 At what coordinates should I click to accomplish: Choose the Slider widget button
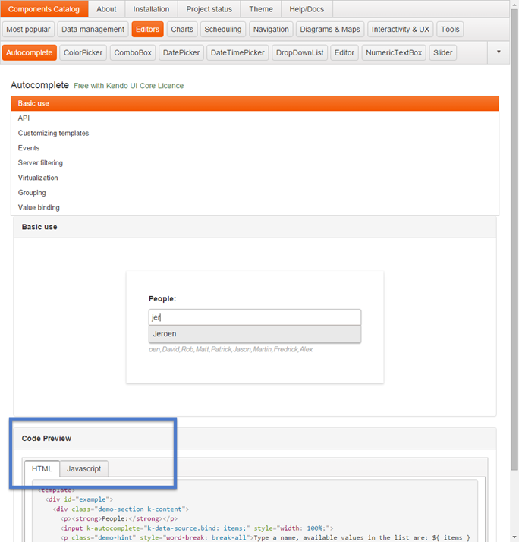point(442,53)
